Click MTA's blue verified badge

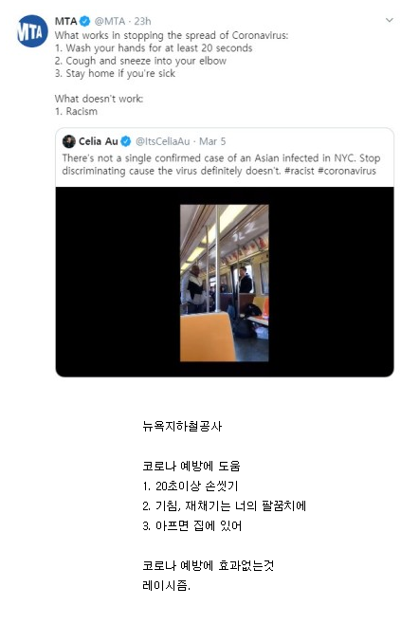[84, 21]
